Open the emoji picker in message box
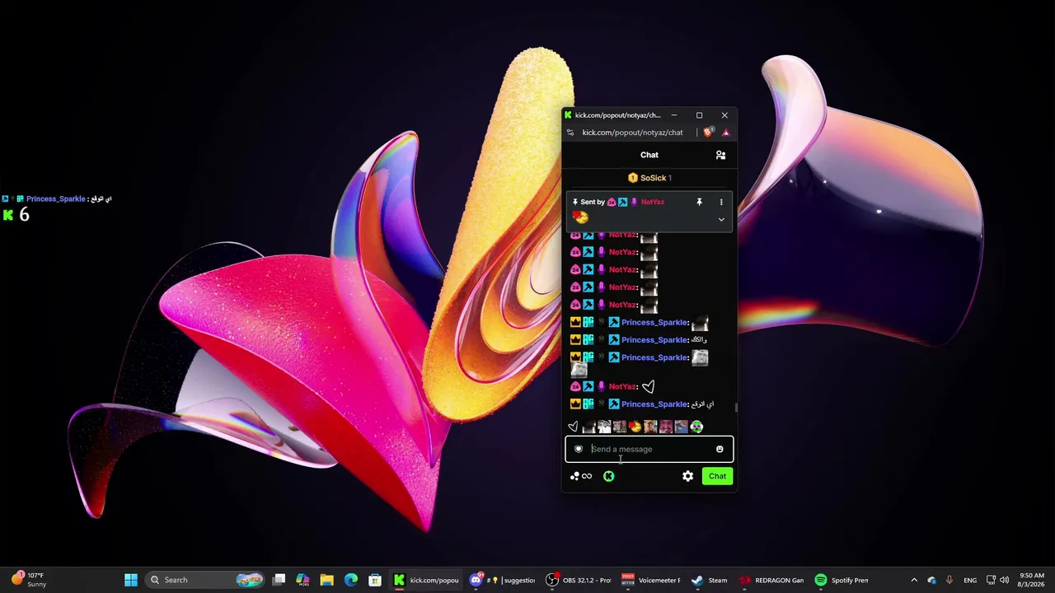 tap(720, 449)
